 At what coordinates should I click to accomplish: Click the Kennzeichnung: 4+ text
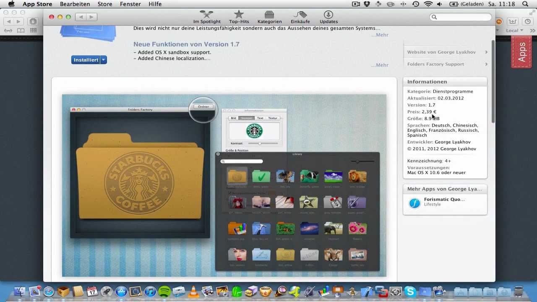click(x=429, y=161)
